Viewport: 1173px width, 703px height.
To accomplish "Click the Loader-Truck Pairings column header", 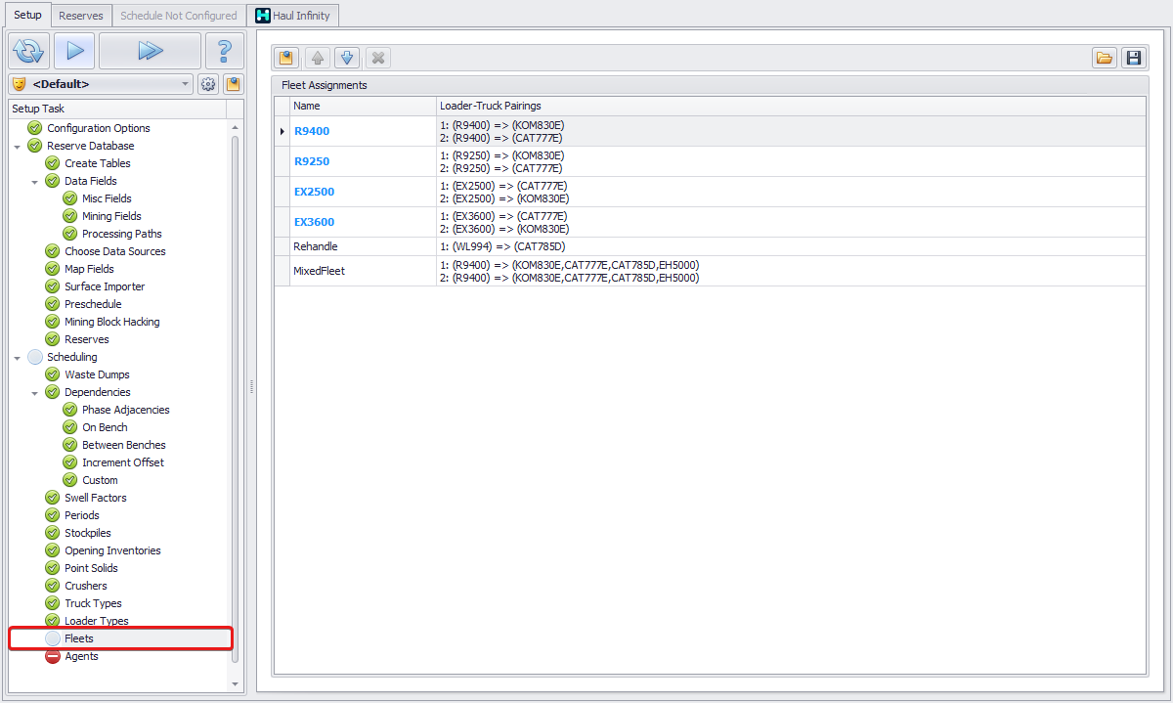I will point(791,106).
